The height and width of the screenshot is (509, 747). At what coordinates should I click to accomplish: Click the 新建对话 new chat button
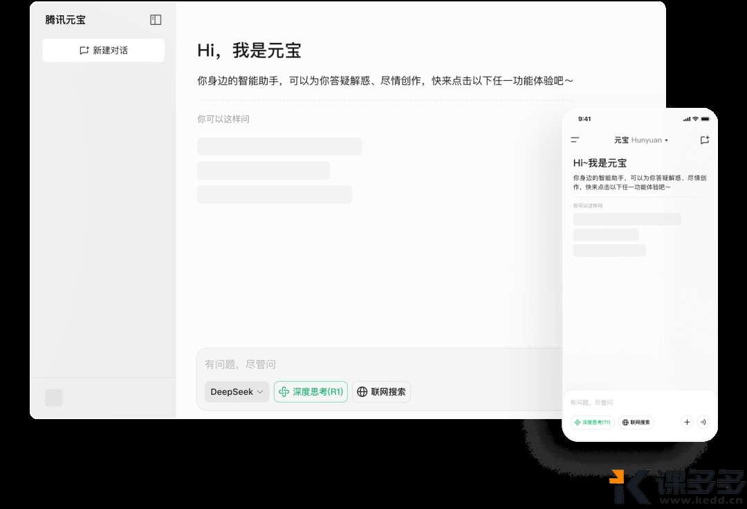tap(103, 50)
